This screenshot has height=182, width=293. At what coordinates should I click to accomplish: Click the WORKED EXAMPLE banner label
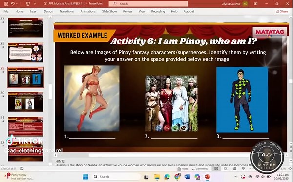(83, 36)
